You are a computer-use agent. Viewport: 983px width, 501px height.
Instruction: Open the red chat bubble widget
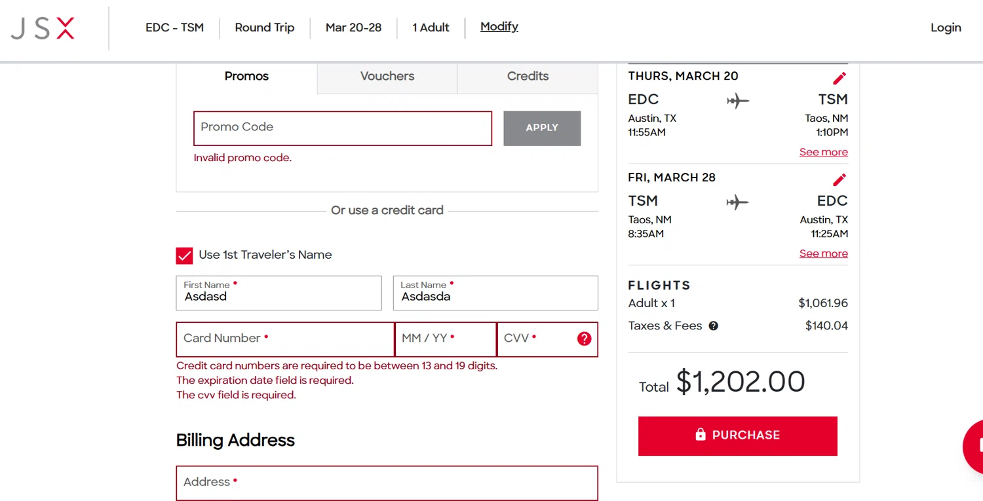pos(974,445)
